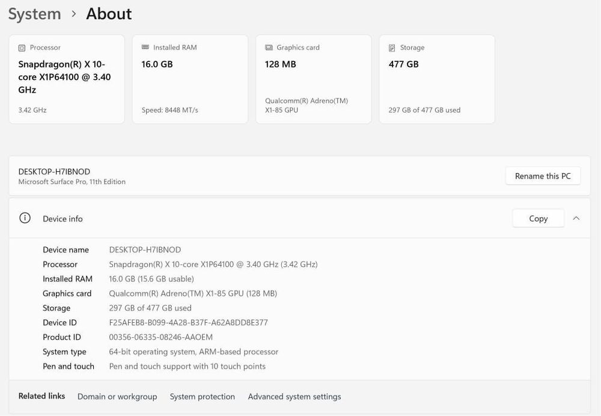Collapse the Device info section chevron
The width and height of the screenshot is (601, 416).
pos(576,218)
